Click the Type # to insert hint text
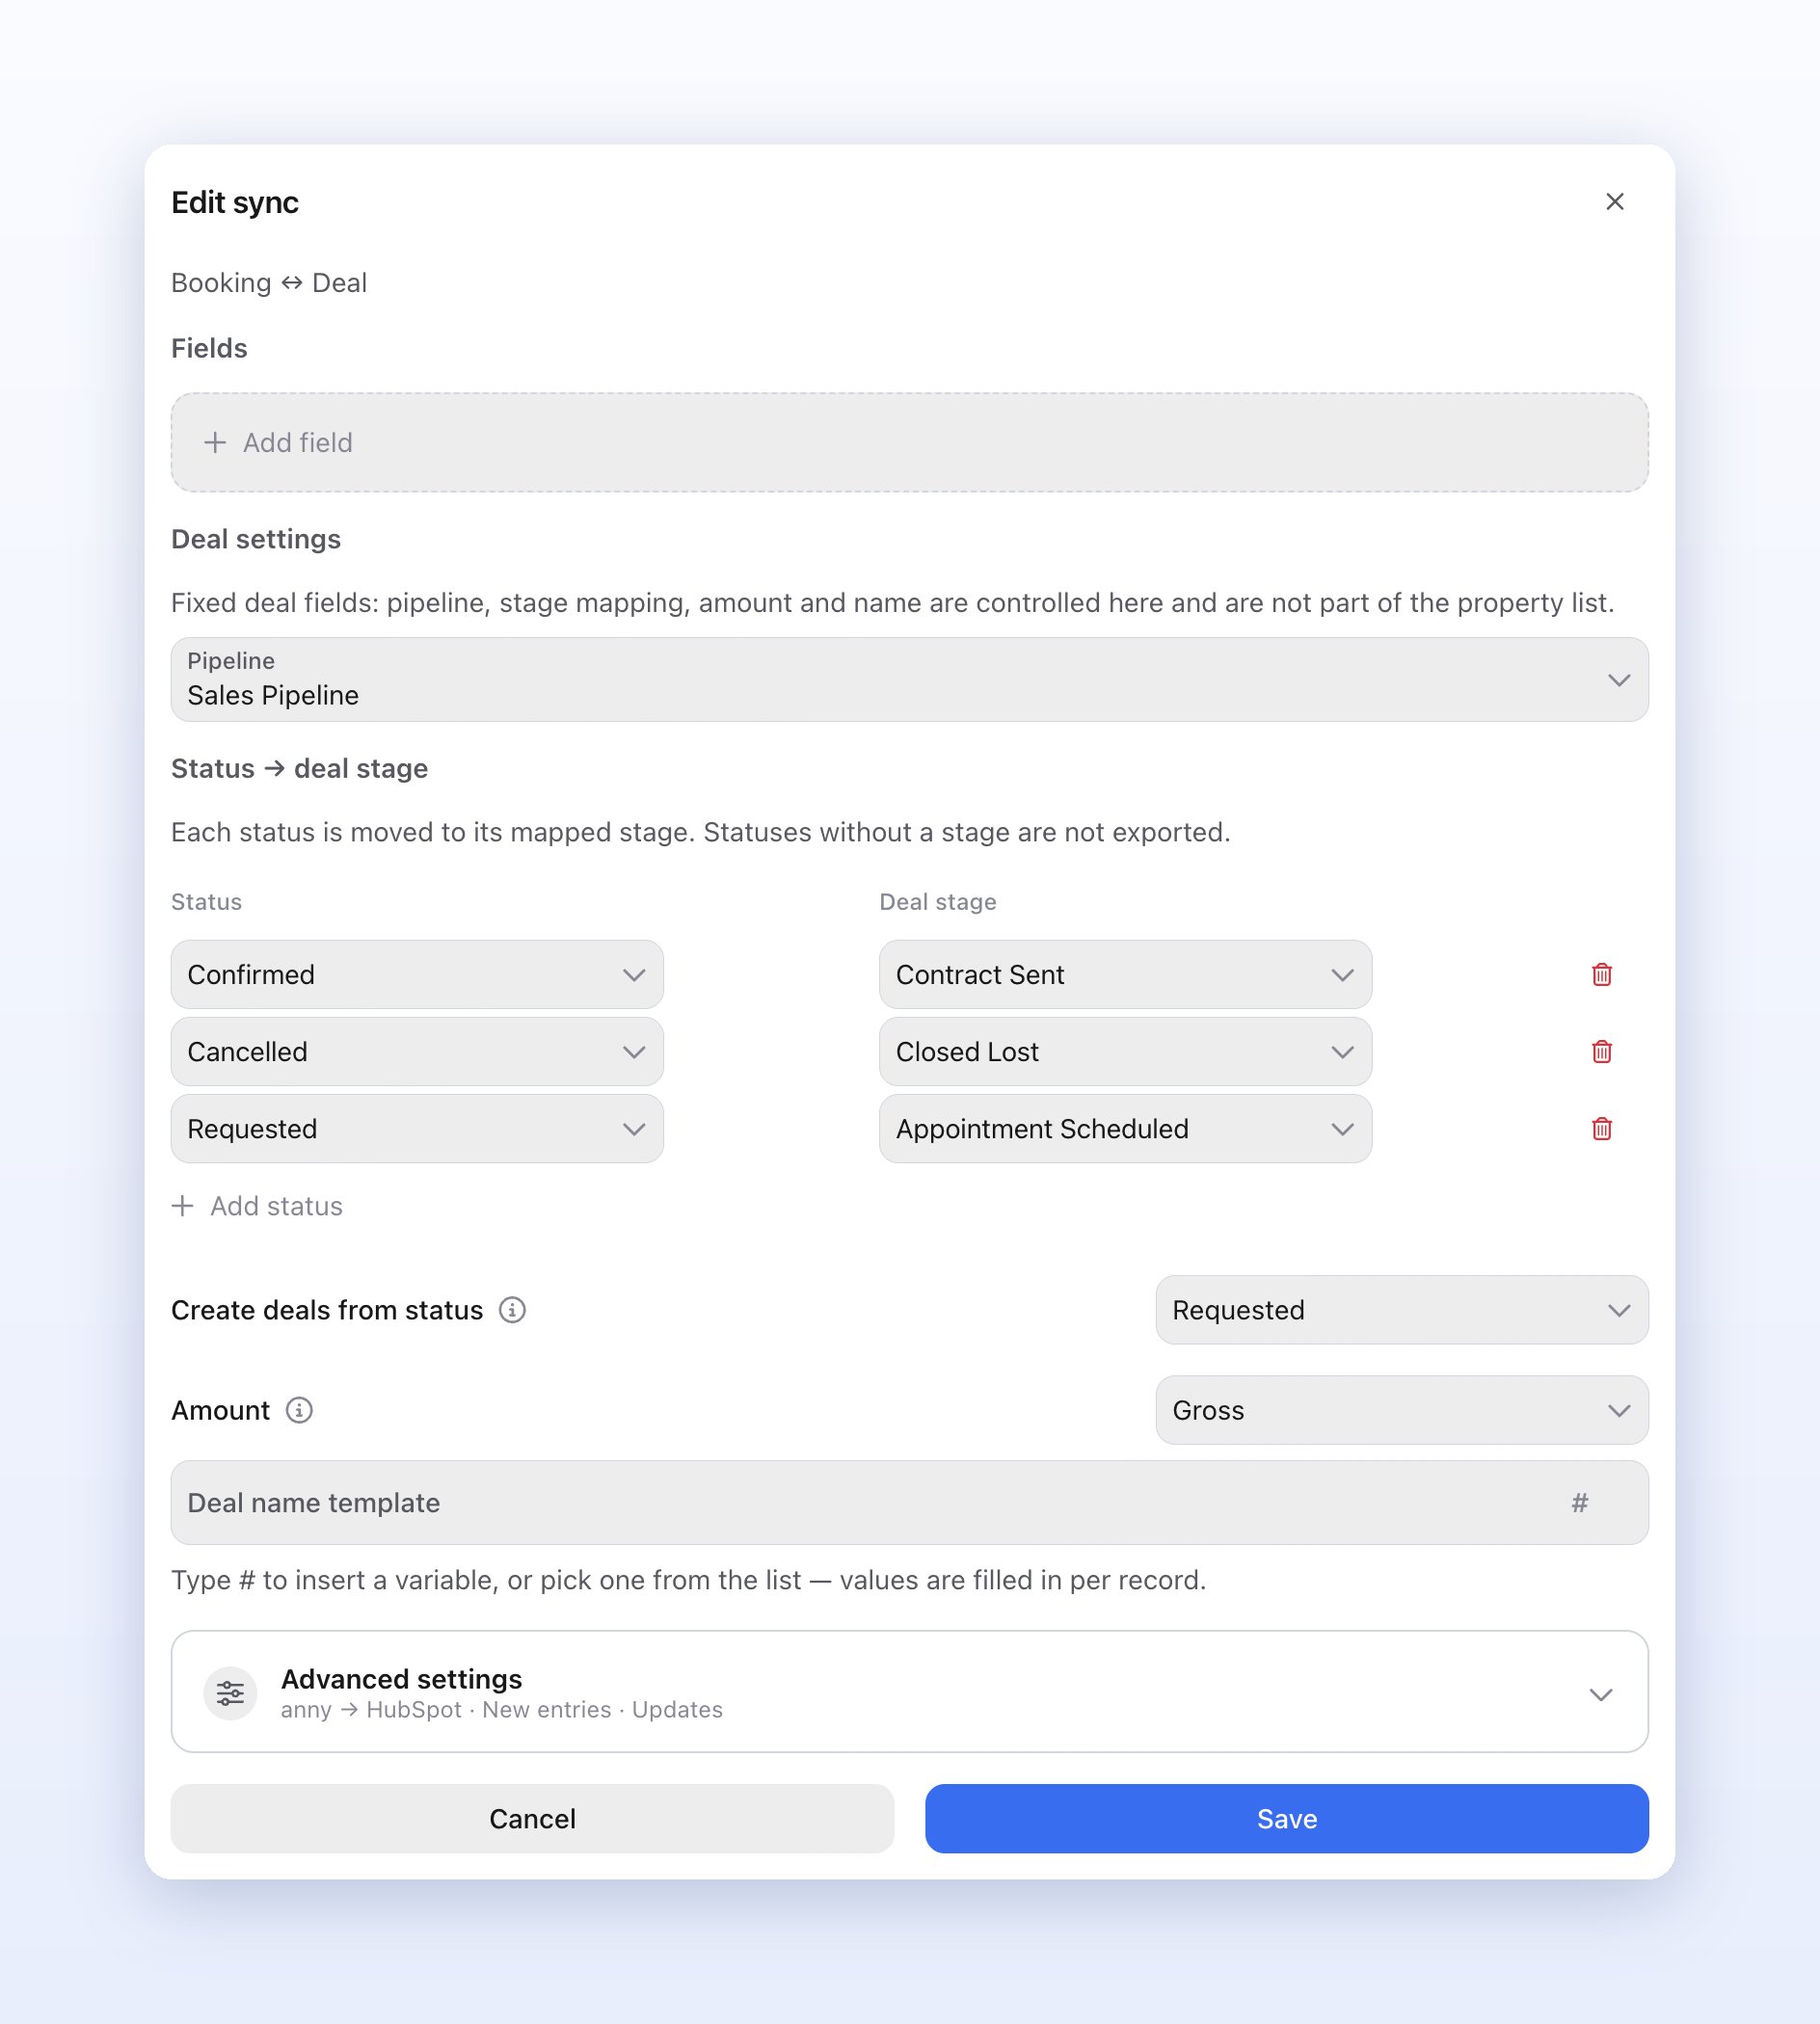 pos(688,1580)
